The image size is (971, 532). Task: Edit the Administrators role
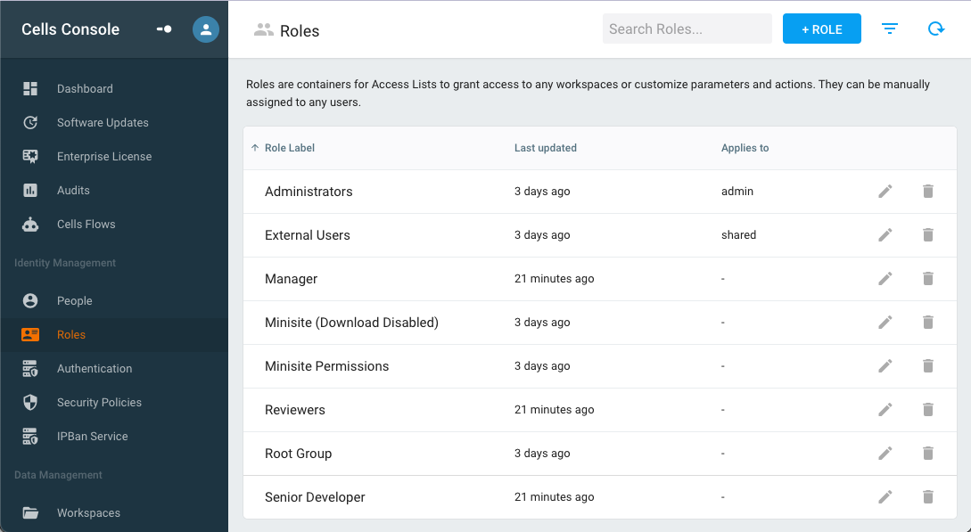885,192
